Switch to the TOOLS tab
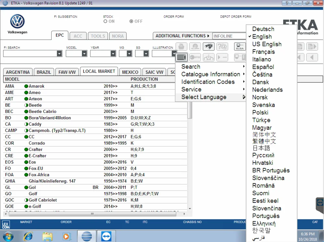 [98, 36]
